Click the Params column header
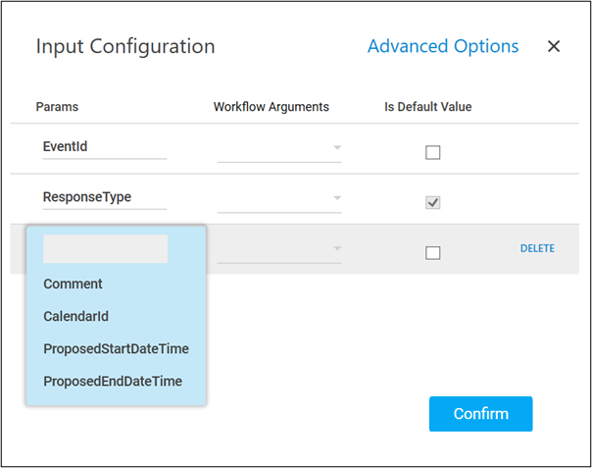The width and height of the screenshot is (592, 468). pyautogui.click(x=57, y=106)
